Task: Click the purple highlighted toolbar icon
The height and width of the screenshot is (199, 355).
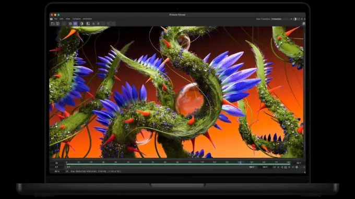Action: pos(75,23)
